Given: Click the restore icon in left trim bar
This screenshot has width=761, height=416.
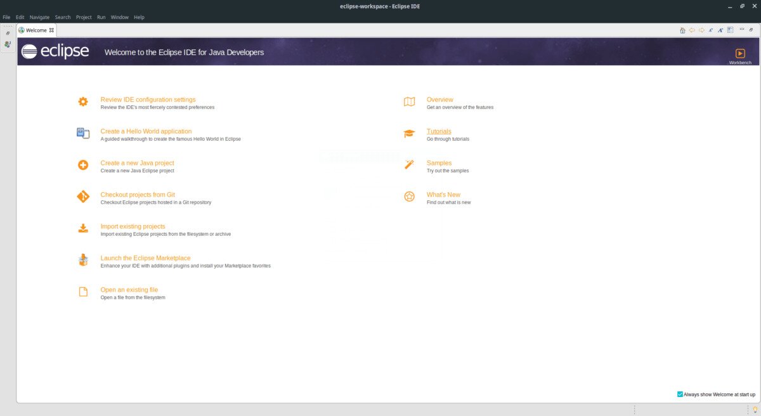Looking at the screenshot, I should tap(8, 33).
